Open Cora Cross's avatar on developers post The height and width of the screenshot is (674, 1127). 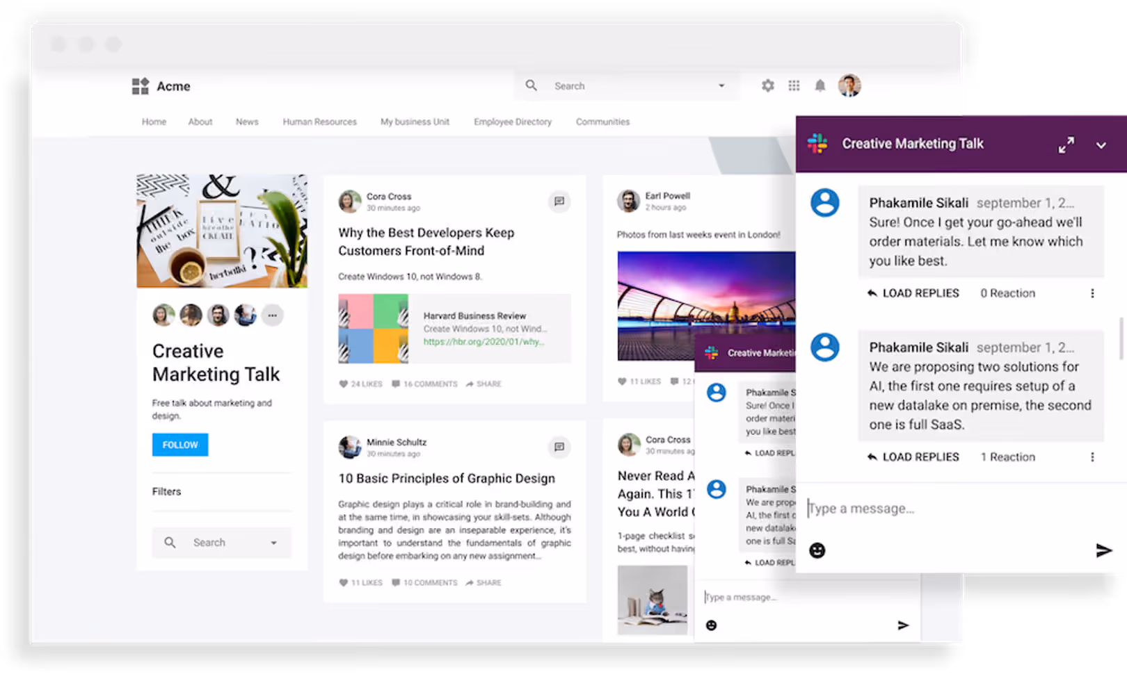(350, 202)
